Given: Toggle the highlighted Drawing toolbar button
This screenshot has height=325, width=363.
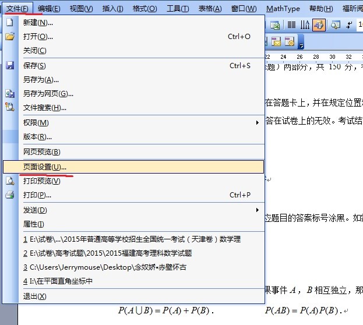Looking at the screenshot, I should coord(319,25).
